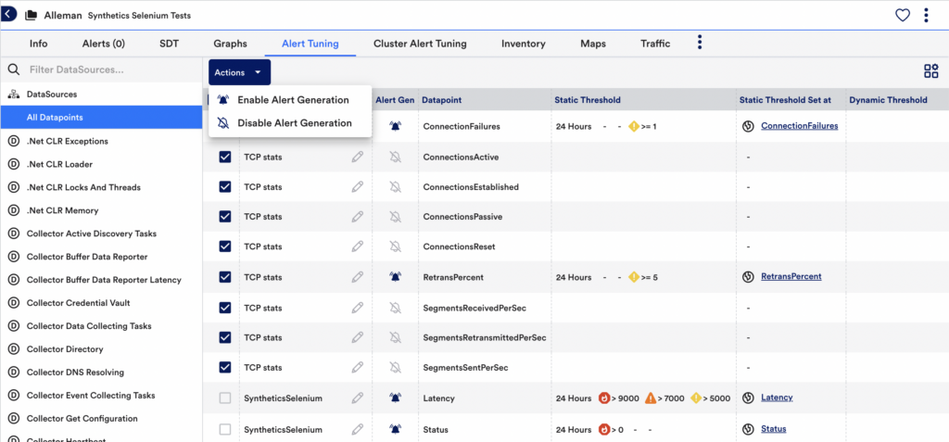
Task: Expand more tabs via vertical dots after Traffic
Action: point(700,43)
